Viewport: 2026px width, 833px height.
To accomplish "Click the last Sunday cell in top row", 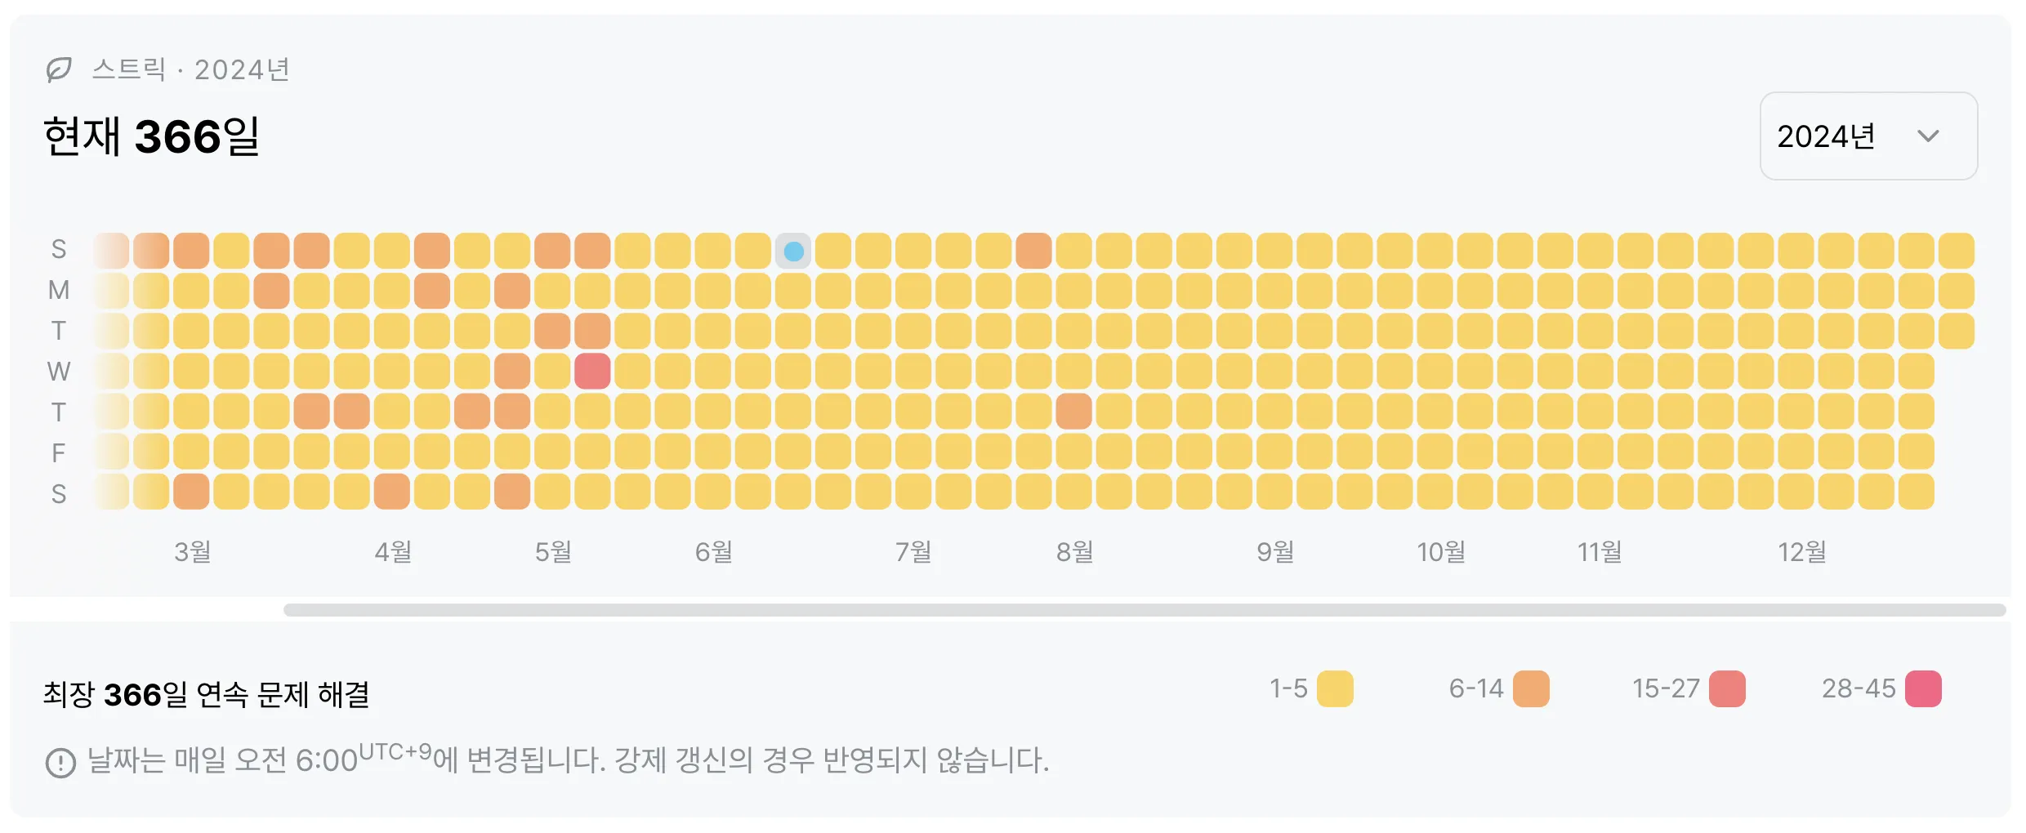I will tap(1956, 251).
